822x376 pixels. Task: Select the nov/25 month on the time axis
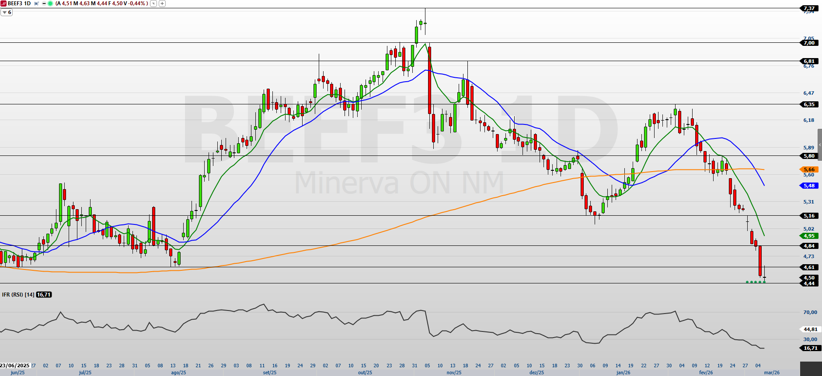[454, 373]
